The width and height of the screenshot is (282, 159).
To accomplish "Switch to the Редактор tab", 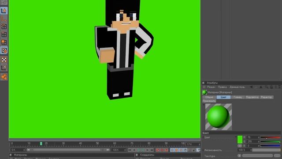I will pyautogui.click(x=266, y=97).
